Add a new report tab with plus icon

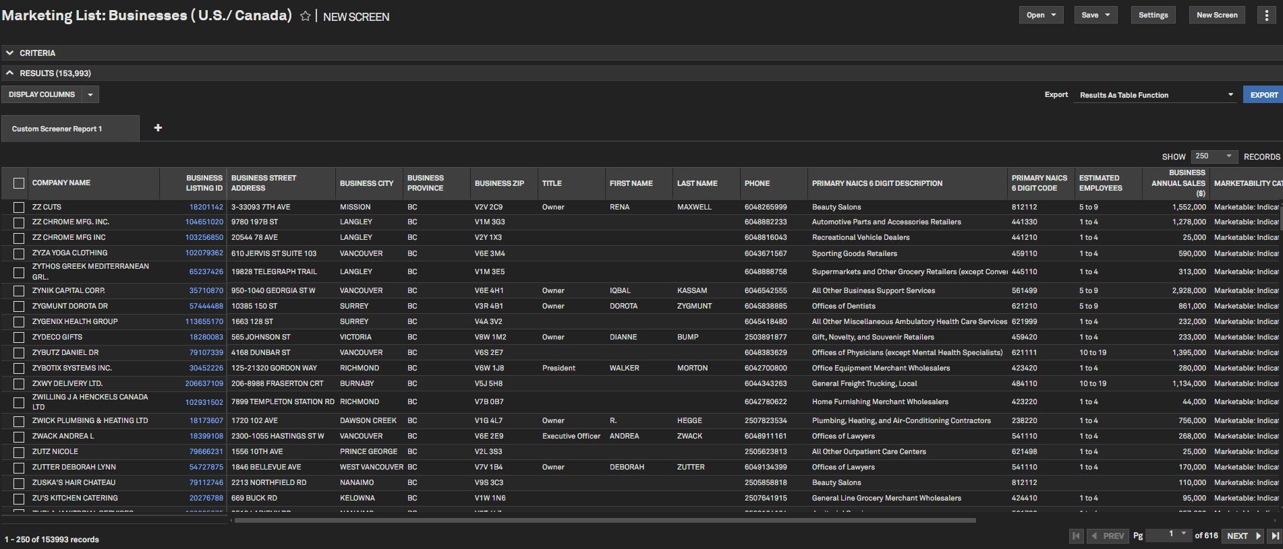coord(158,128)
